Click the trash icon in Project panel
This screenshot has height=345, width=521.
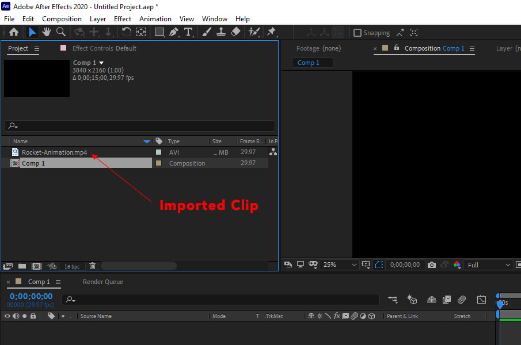pos(92,266)
